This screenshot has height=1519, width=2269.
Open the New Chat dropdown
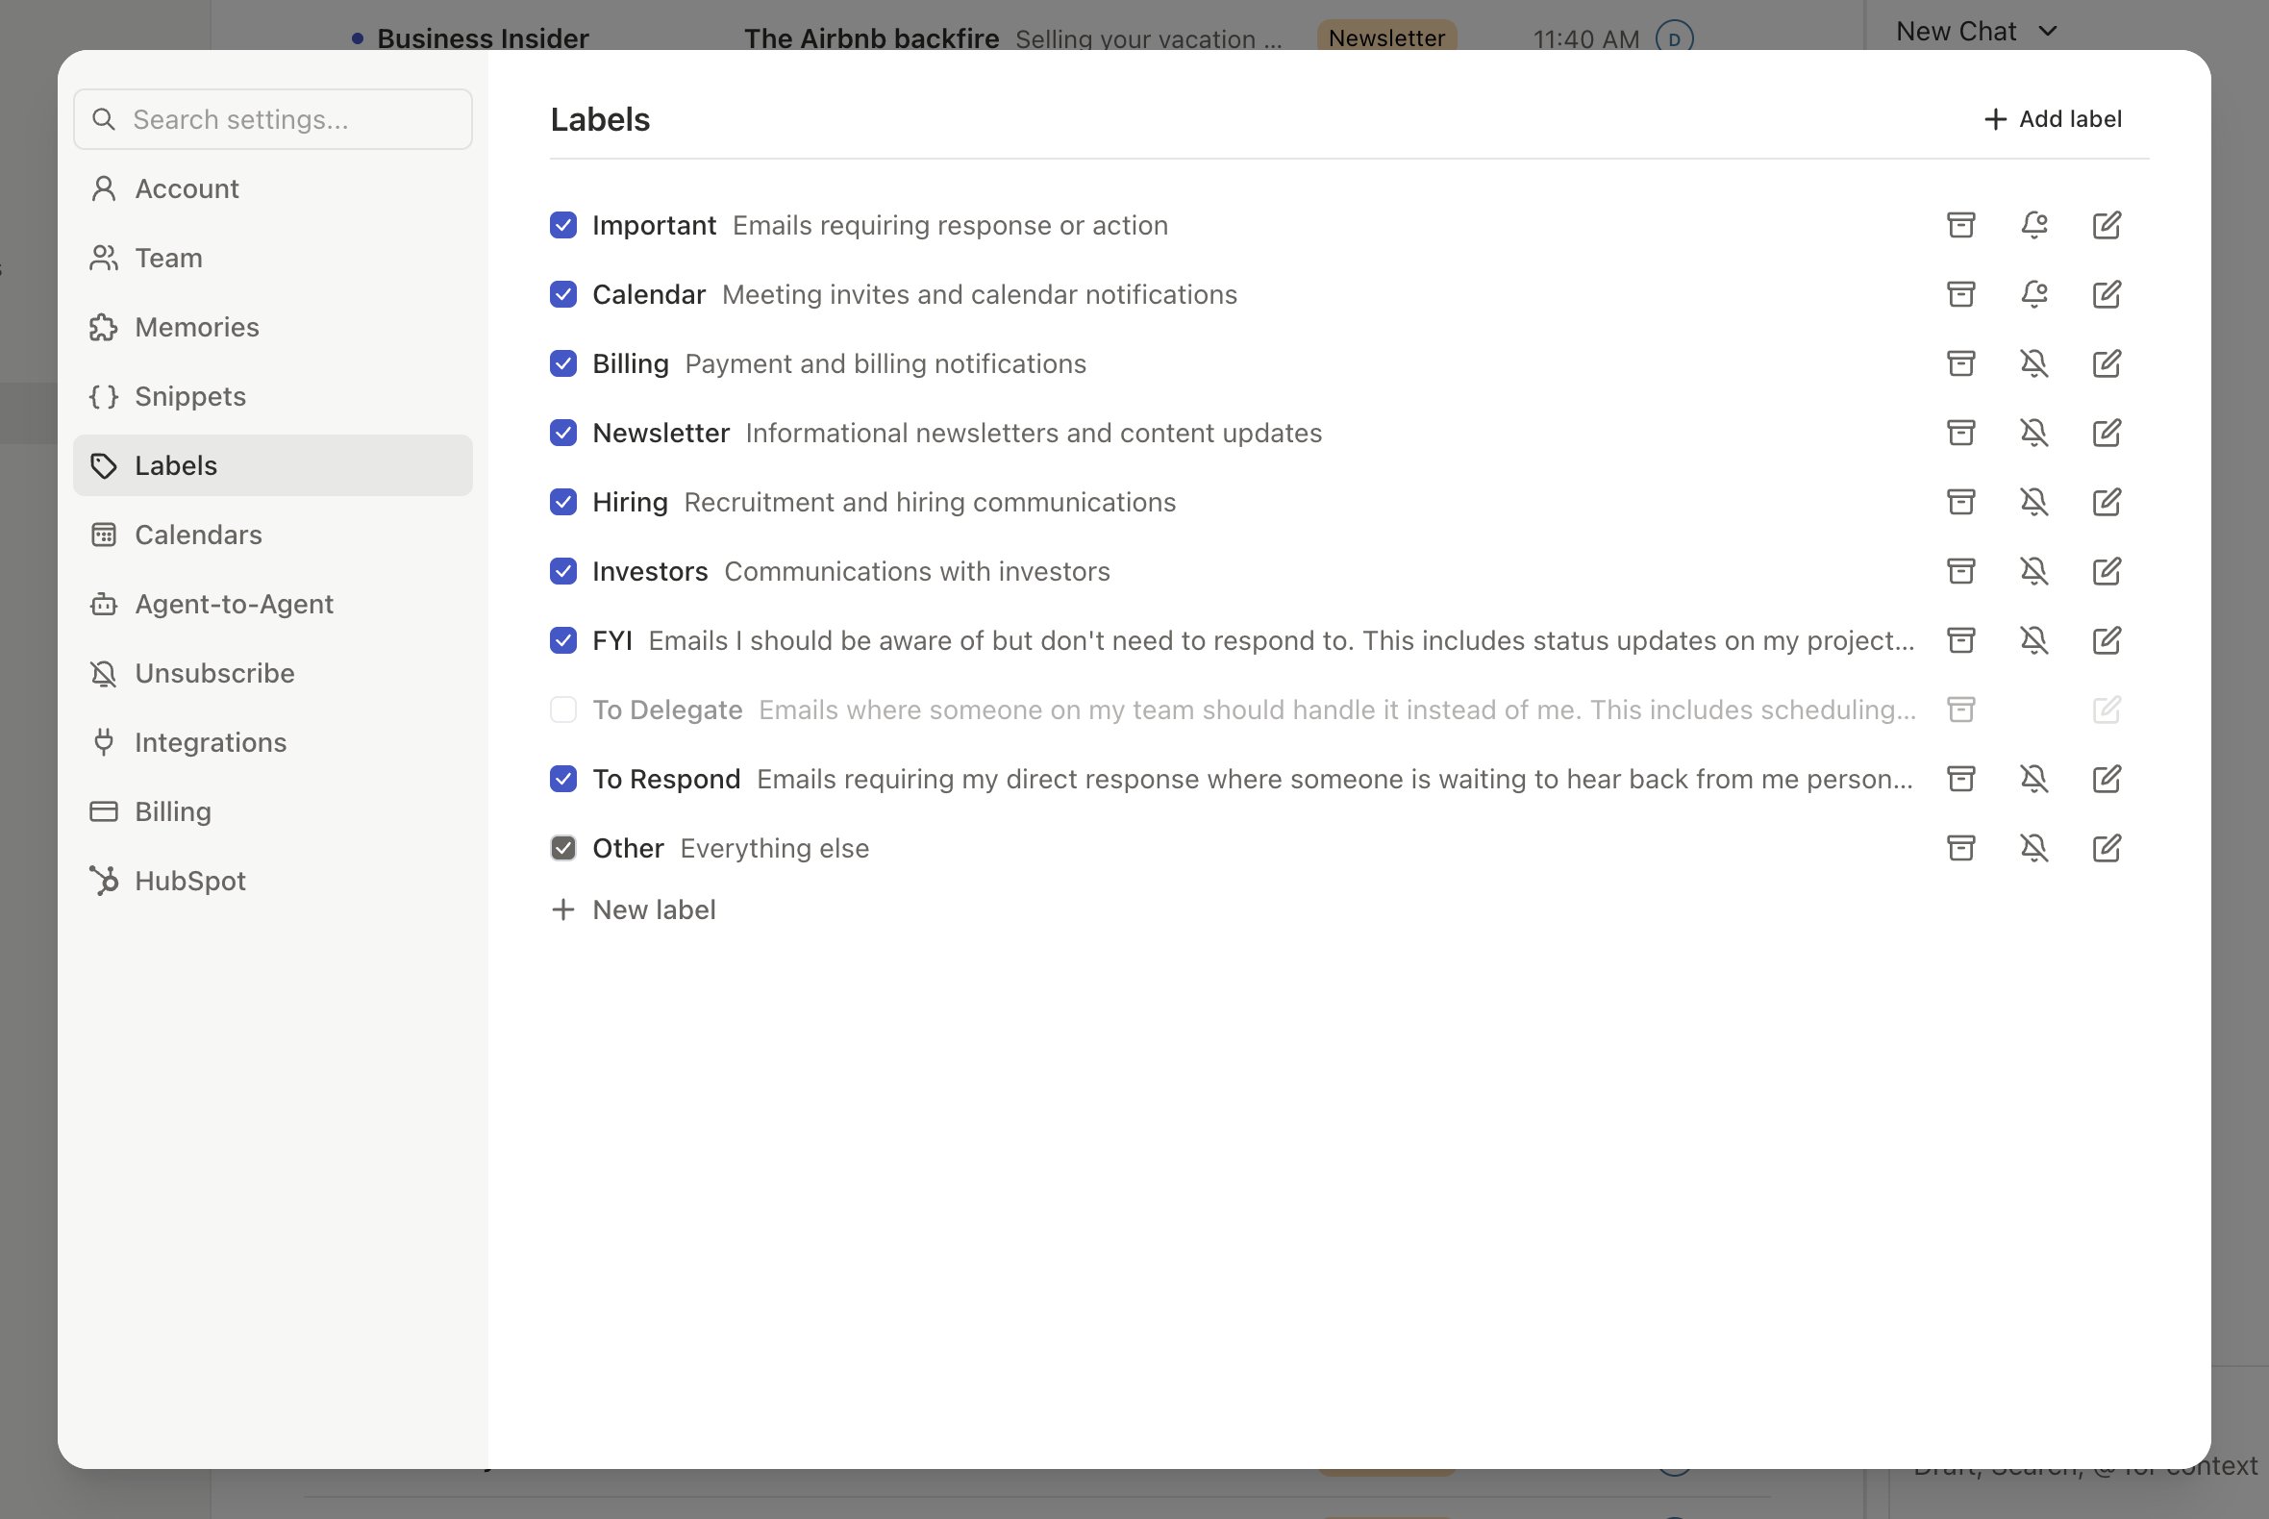[x=1976, y=31]
